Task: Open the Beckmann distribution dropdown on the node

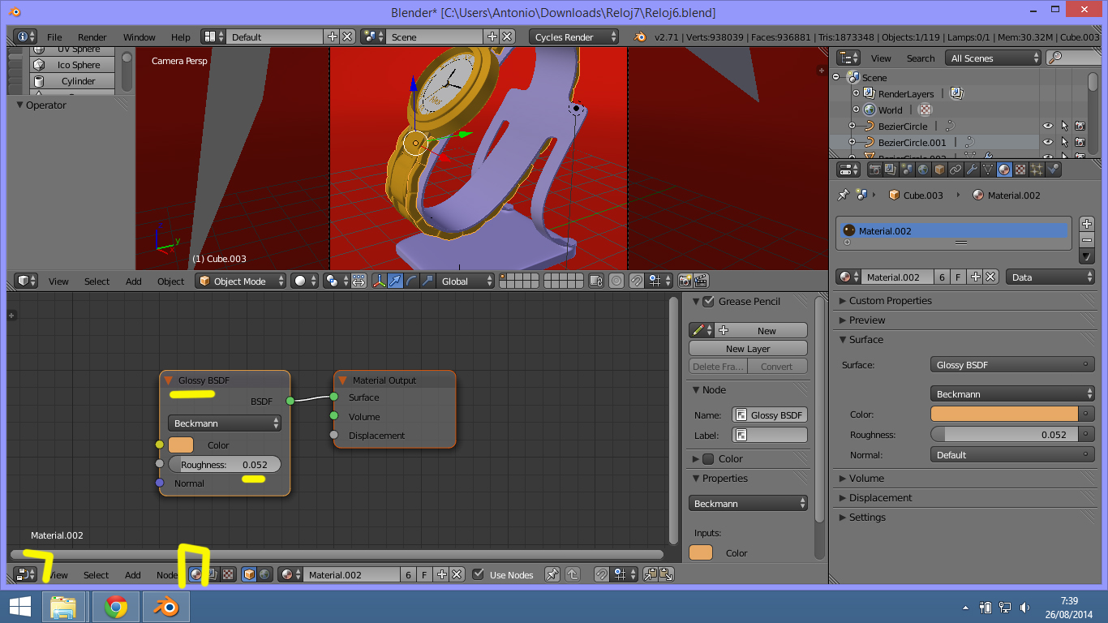Action: click(225, 423)
